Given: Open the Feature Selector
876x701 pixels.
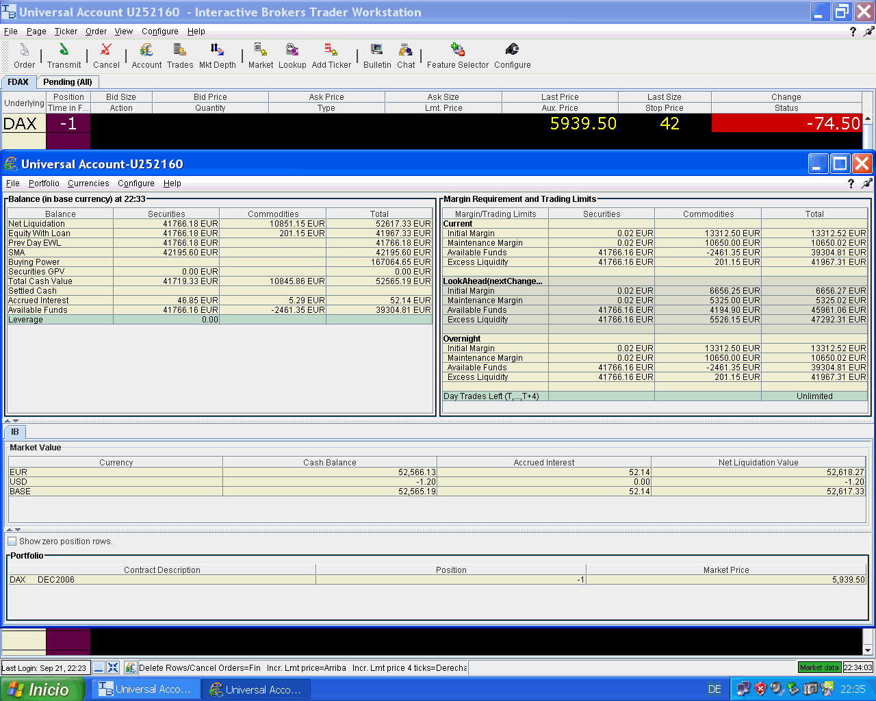Looking at the screenshot, I should 458,55.
